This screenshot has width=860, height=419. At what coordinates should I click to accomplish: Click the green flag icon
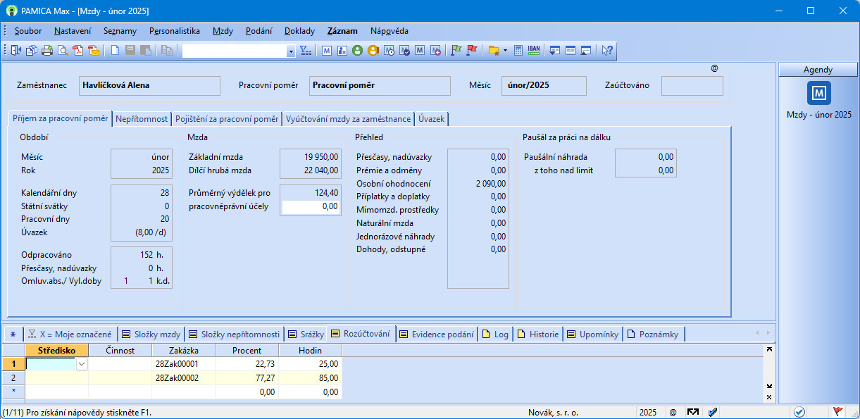456,50
